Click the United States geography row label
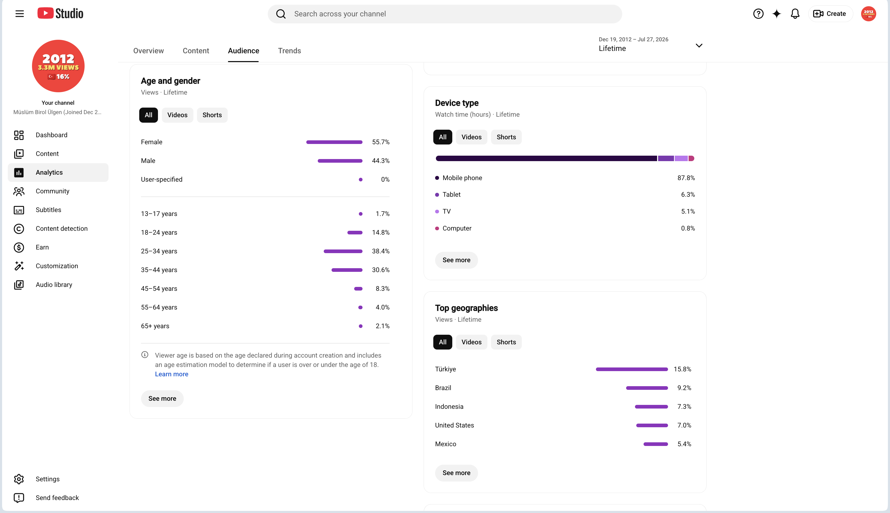The image size is (890, 513). pos(454,425)
